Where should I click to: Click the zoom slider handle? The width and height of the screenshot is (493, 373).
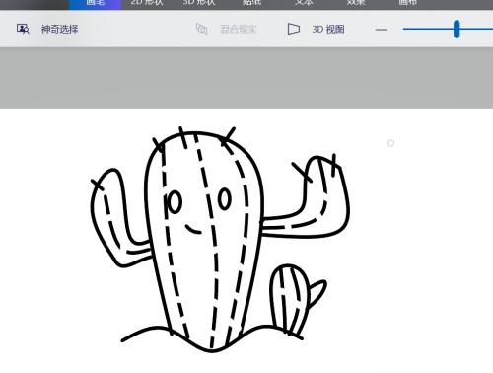click(457, 29)
